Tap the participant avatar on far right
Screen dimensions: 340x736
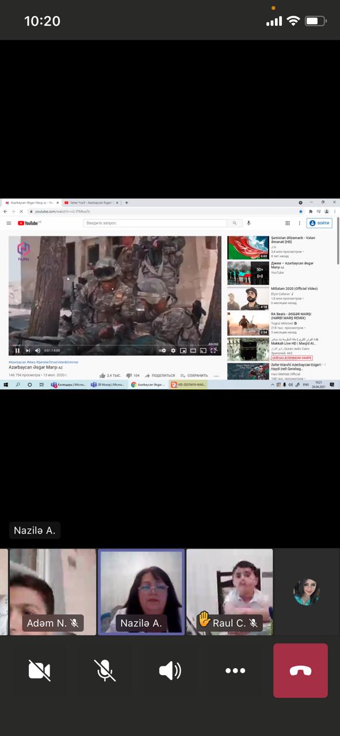point(306,592)
